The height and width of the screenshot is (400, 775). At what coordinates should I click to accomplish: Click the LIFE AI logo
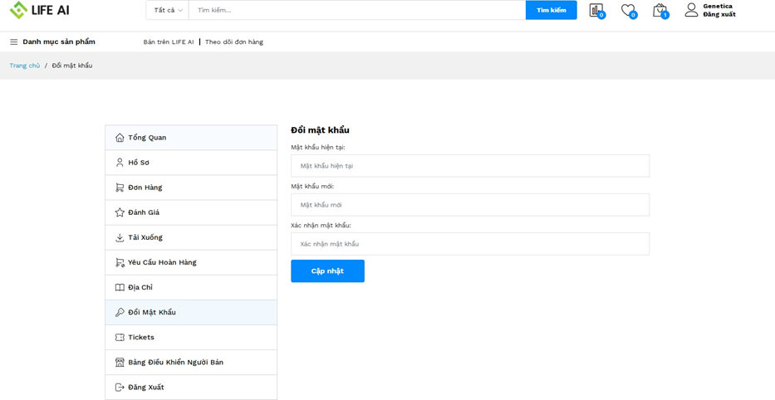[39, 10]
